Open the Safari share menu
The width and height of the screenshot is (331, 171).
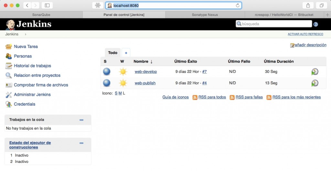(x=308, y=6)
